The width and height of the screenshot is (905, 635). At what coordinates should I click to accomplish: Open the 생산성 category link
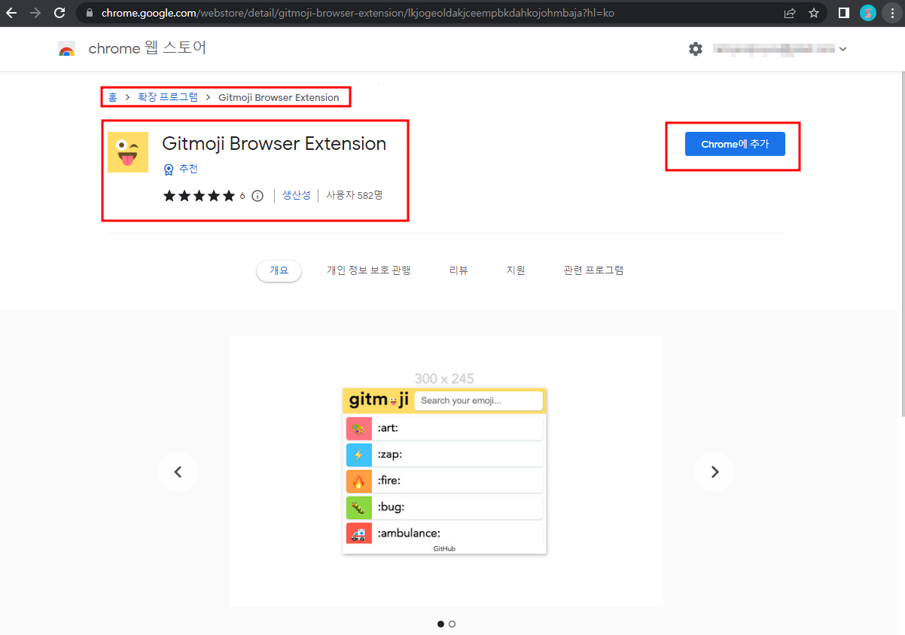point(297,195)
